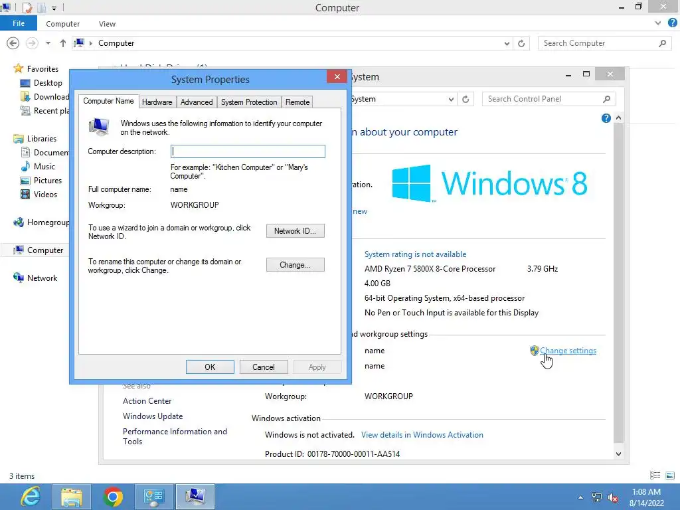Launch Google Chrome from the taskbar
Screen dimensions: 680x510
[113, 497]
